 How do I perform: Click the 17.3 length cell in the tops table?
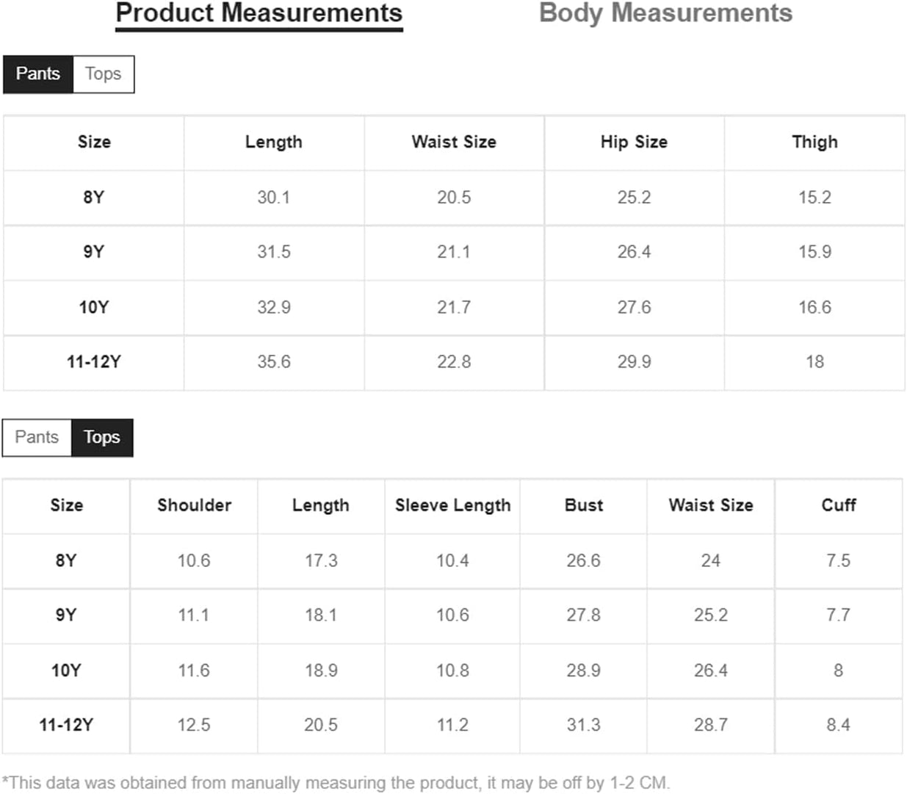321,561
